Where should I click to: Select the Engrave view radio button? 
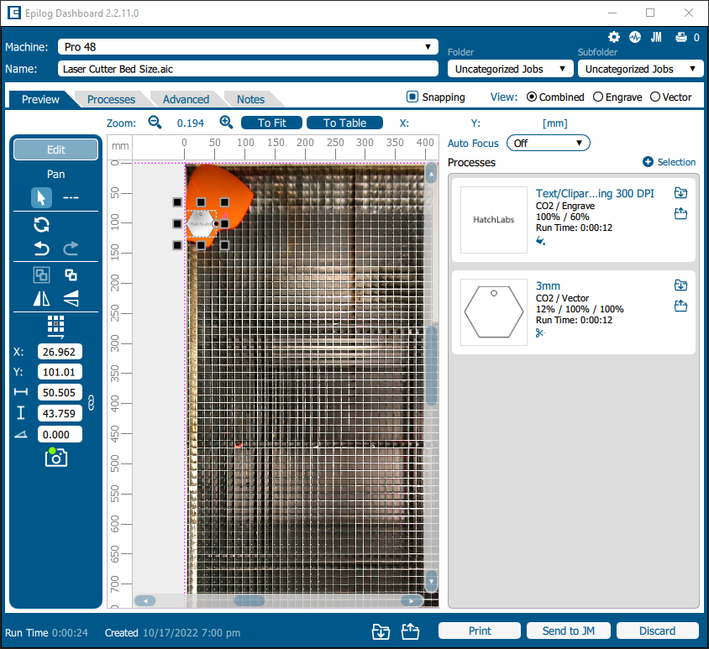pos(598,97)
